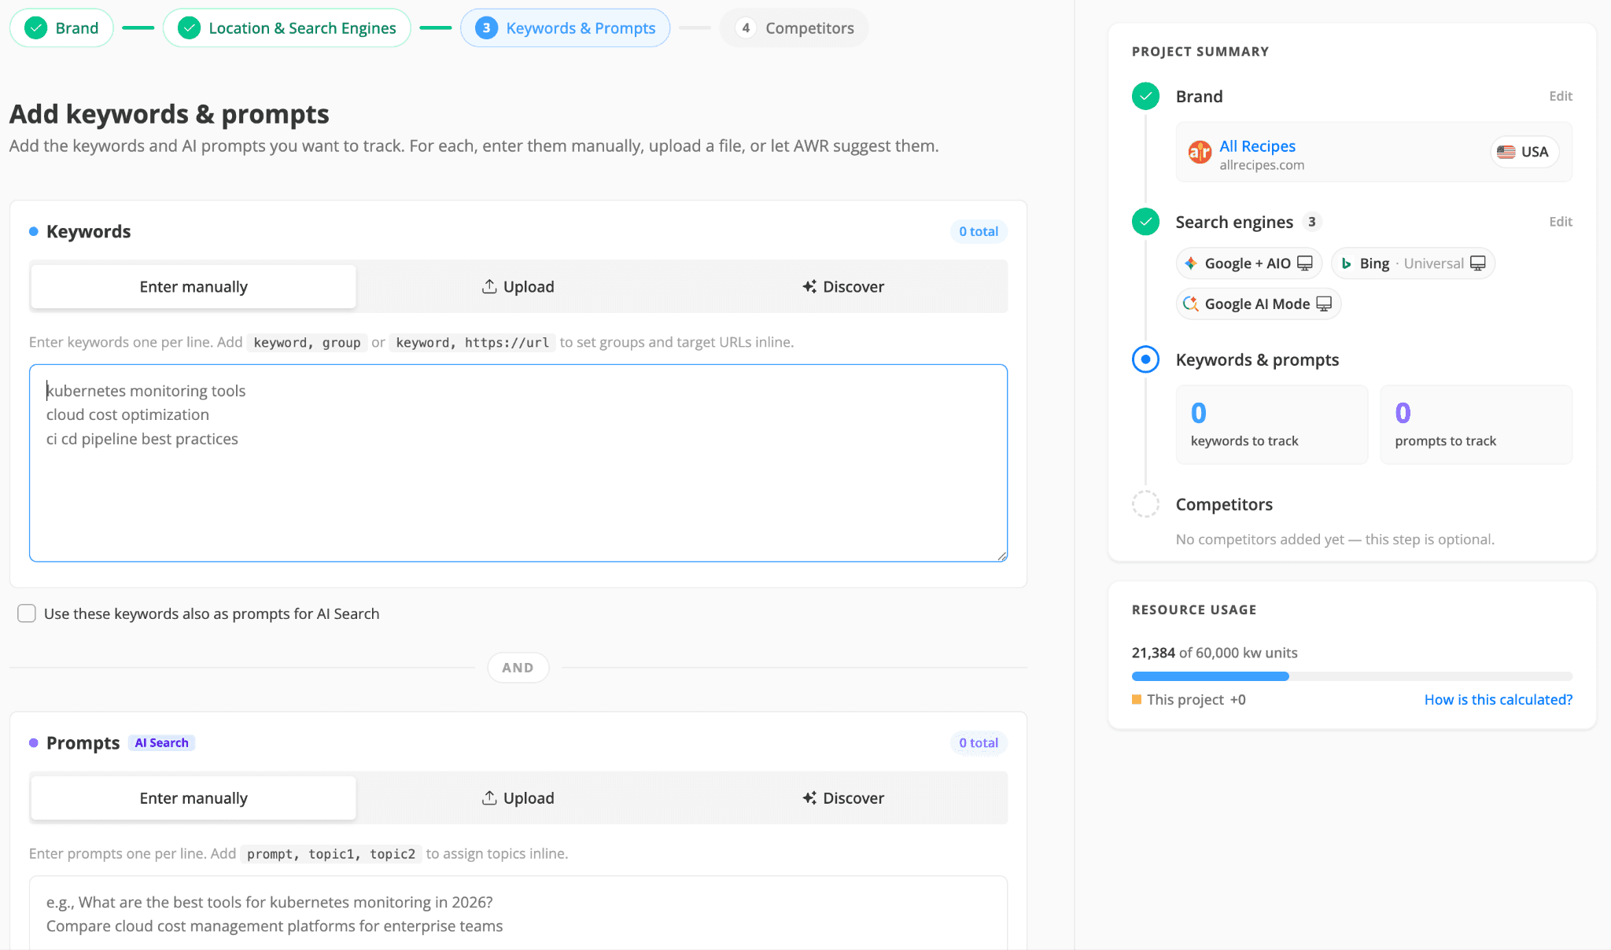Click the desktop icon in Bing Universal chip
This screenshot has width=1611, height=950.
1477,263
